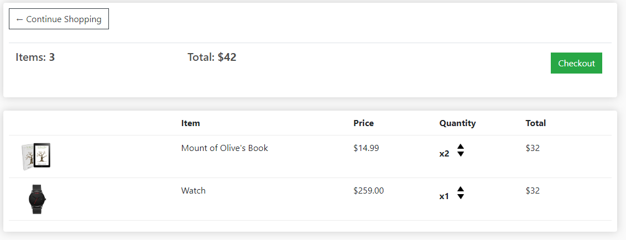Click the $259.00 watch price
Image resolution: width=626 pixels, height=240 pixels.
368,190
